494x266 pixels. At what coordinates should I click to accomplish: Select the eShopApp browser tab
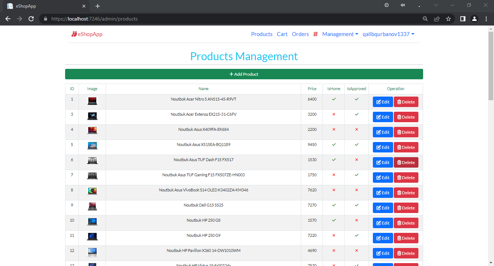click(47, 6)
